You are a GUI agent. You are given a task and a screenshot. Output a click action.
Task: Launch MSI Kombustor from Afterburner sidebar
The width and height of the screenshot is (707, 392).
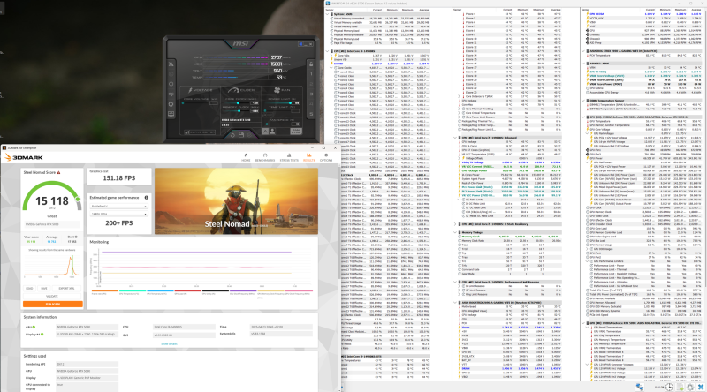click(x=171, y=74)
